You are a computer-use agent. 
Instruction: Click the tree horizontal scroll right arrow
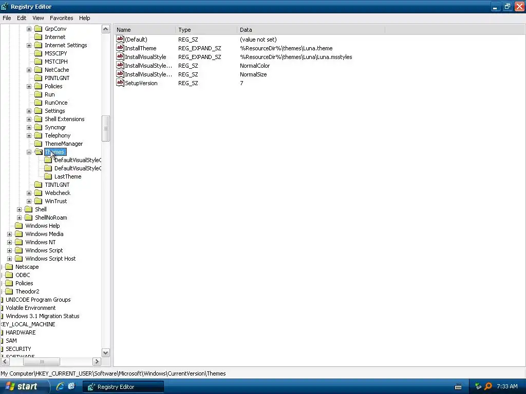click(97, 362)
